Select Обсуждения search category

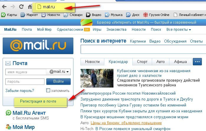[x=175, y=41]
